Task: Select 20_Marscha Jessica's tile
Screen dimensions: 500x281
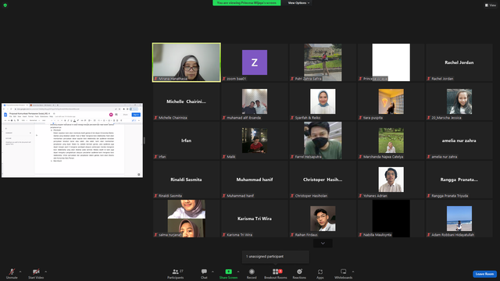Action: coord(459,101)
